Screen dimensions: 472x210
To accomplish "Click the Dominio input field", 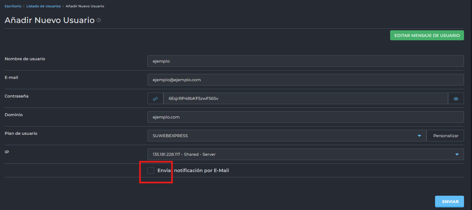I will 305,117.
